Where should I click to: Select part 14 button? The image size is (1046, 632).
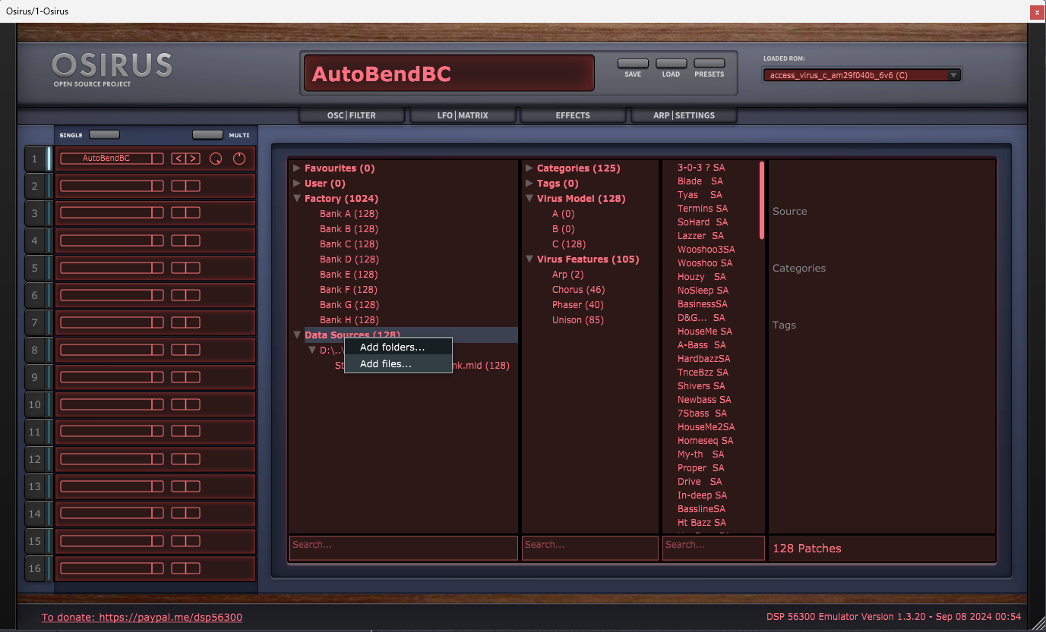coord(35,514)
